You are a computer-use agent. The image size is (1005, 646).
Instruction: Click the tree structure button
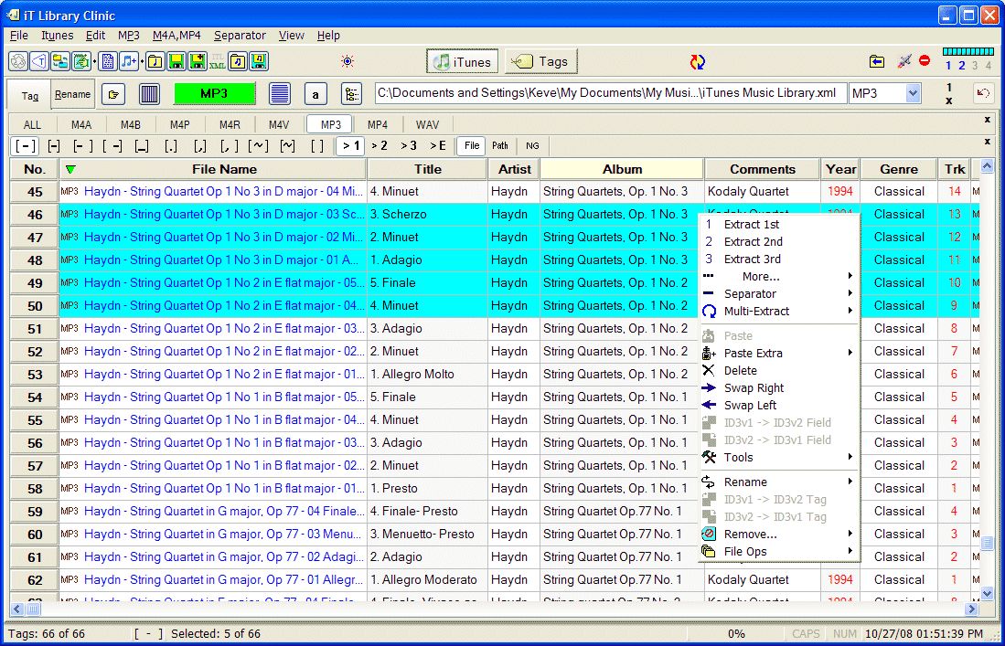click(352, 94)
